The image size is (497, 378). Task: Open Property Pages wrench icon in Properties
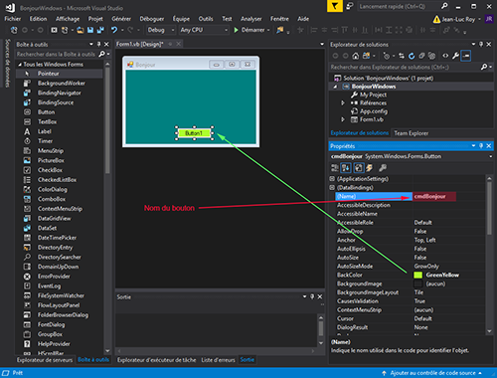(383, 168)
